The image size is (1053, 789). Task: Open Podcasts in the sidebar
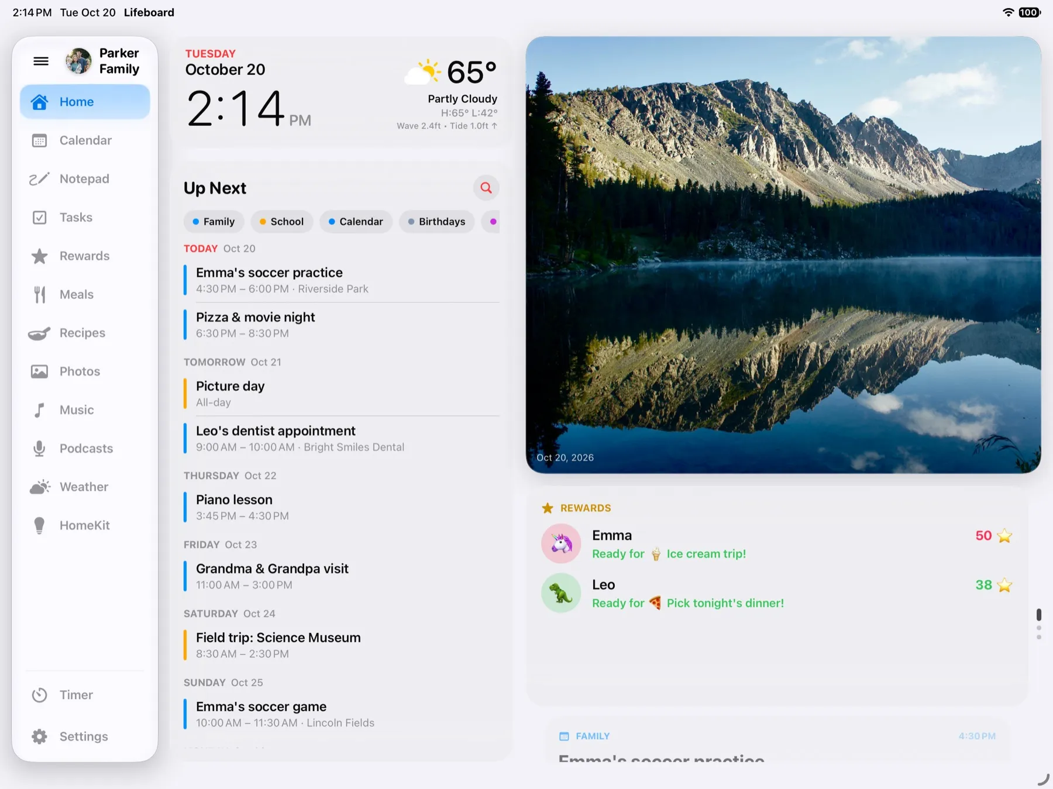85,449
